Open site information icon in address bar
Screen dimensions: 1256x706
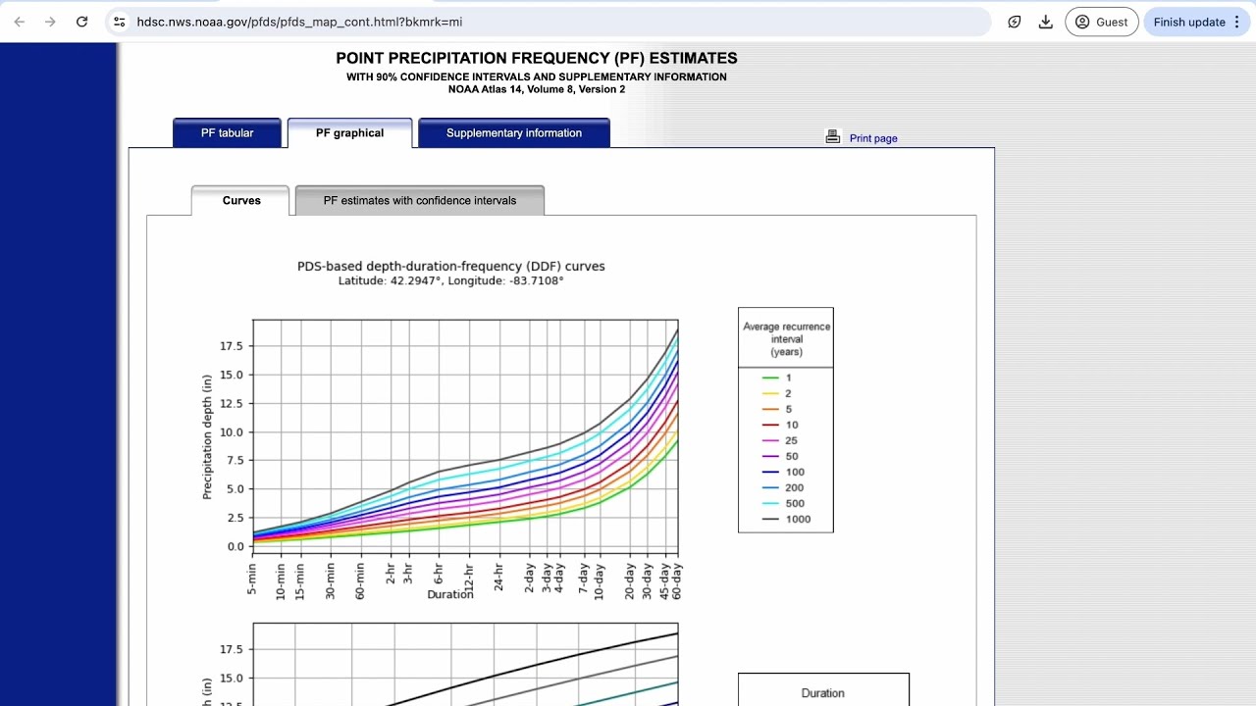point(119,22)
